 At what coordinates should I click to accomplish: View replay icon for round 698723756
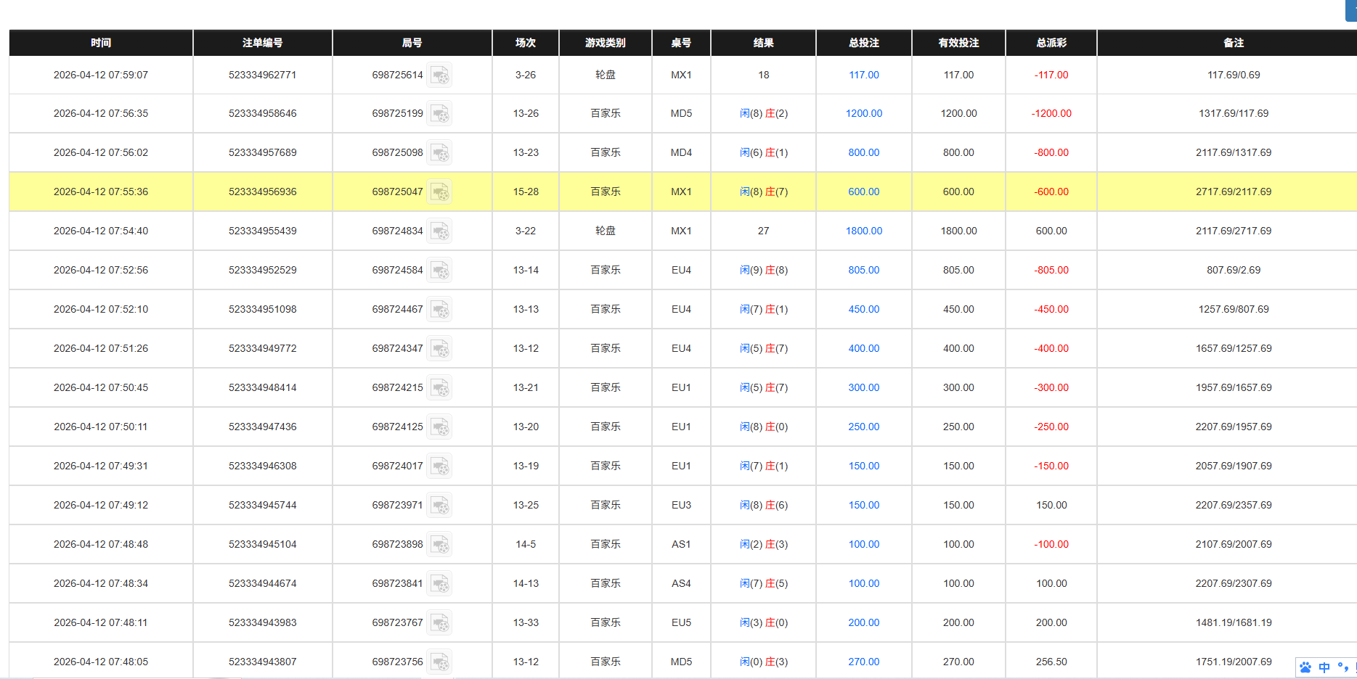(440, 662)
